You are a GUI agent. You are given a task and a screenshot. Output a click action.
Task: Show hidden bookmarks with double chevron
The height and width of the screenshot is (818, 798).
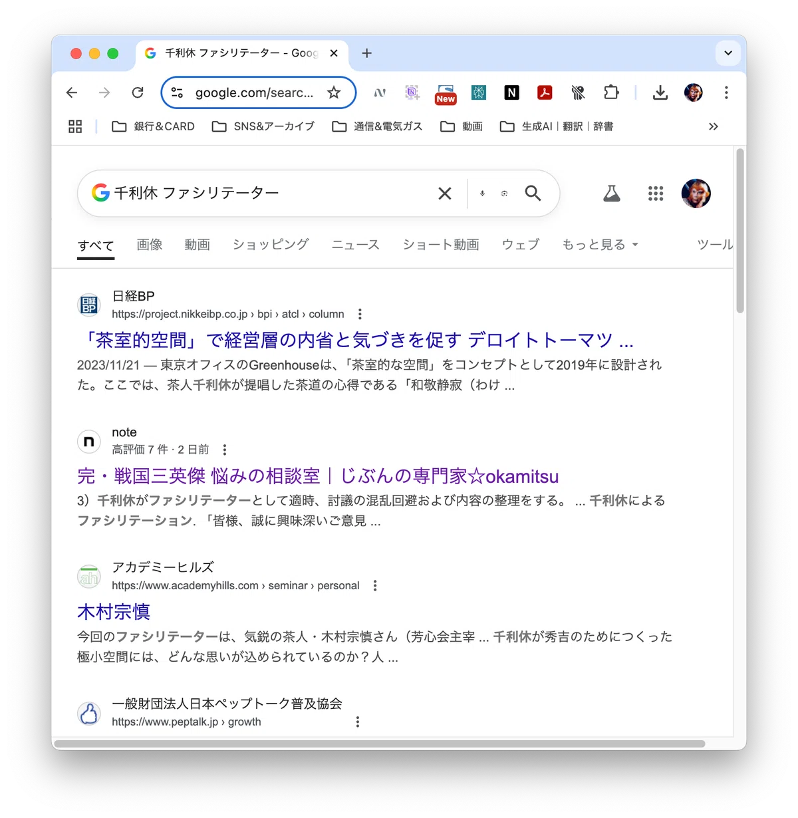click(x=714, y=126)
